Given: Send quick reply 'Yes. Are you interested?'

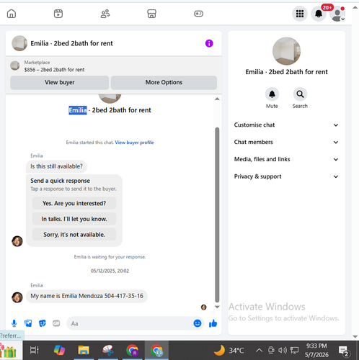Looking at the screenshot, I should (74, 203).
